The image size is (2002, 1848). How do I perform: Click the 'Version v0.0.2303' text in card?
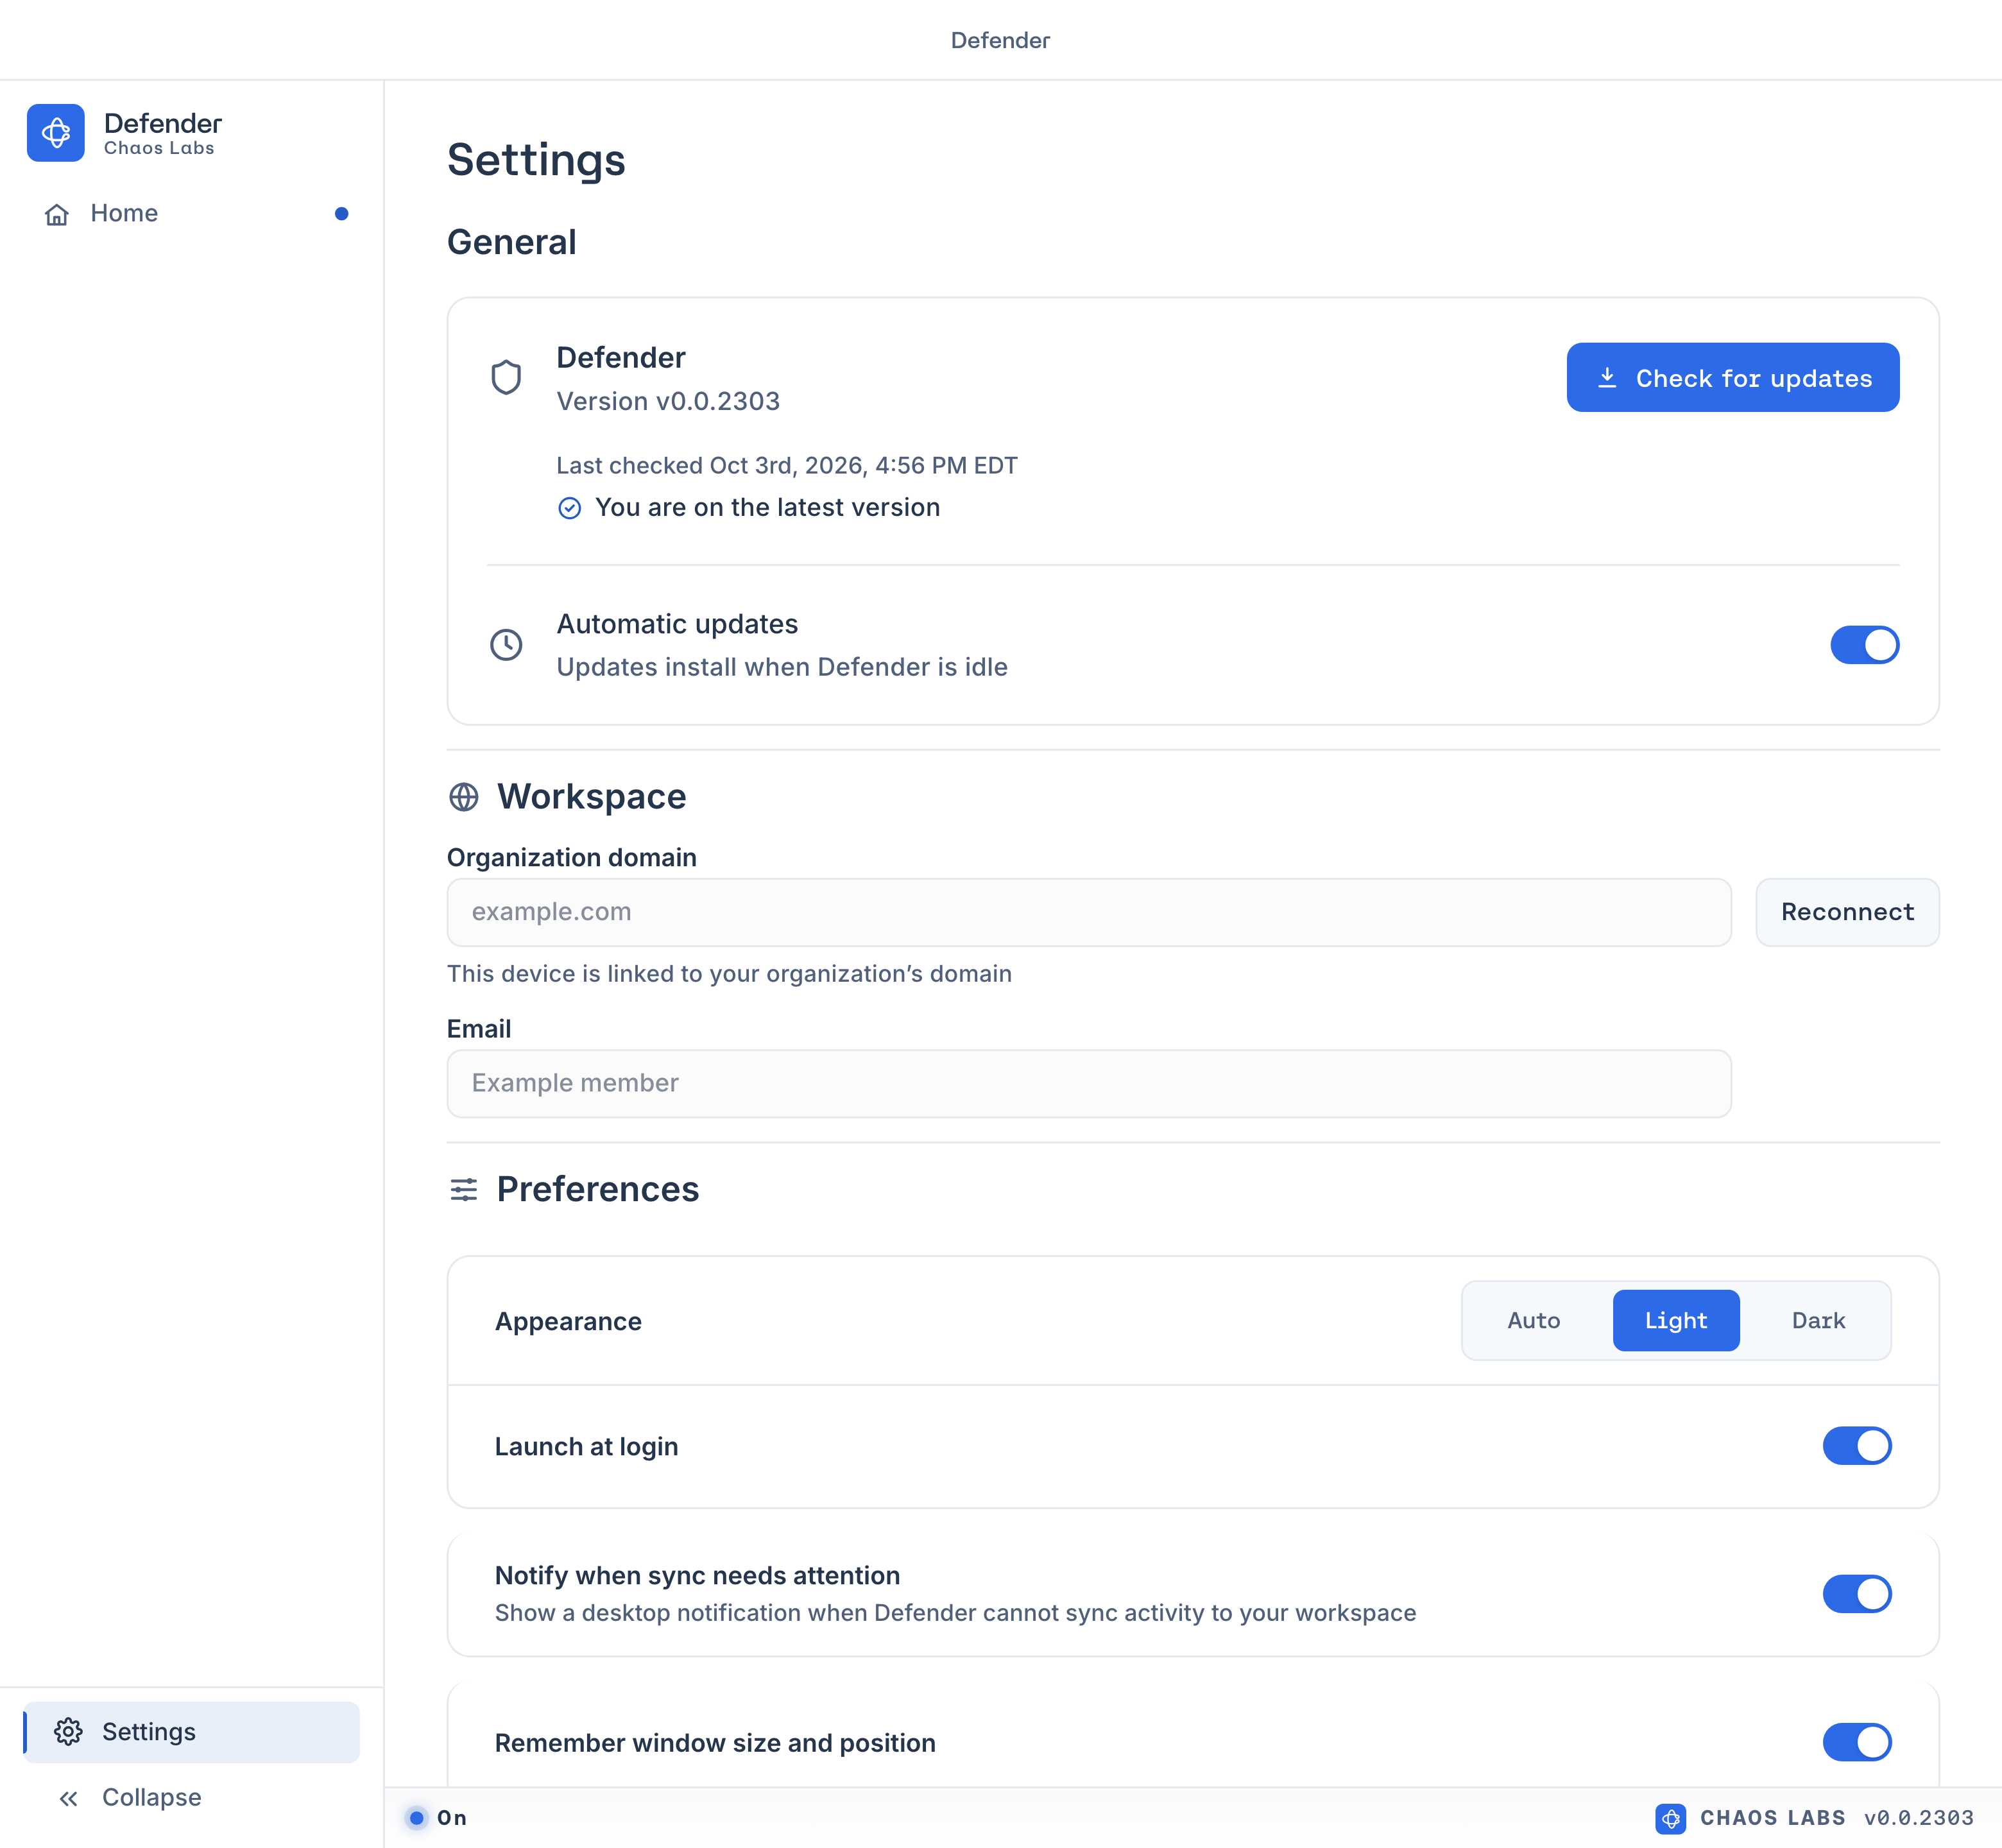[x=668, y=401]
